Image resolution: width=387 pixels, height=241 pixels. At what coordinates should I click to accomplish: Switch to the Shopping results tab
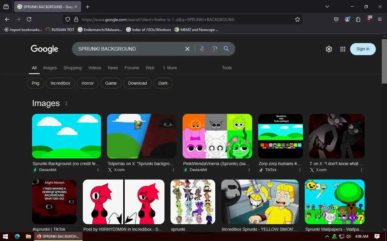pos(73,68)
